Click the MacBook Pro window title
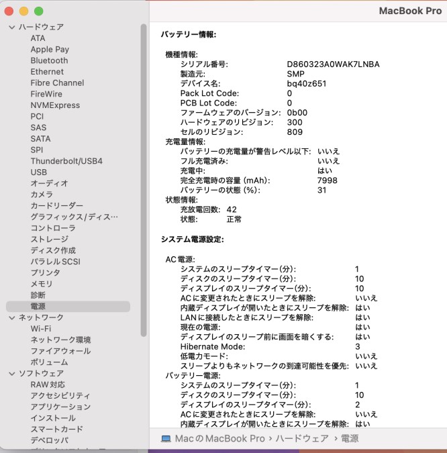 (410, 11)
